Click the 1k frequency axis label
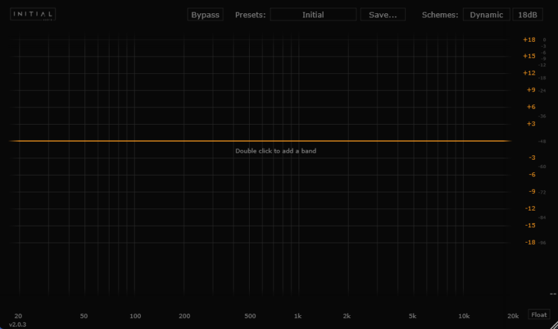This screenshot has width=558, height=329. (x=298, y=316)
